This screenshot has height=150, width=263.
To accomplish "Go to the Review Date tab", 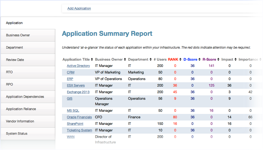I will (x=28, y=60).
